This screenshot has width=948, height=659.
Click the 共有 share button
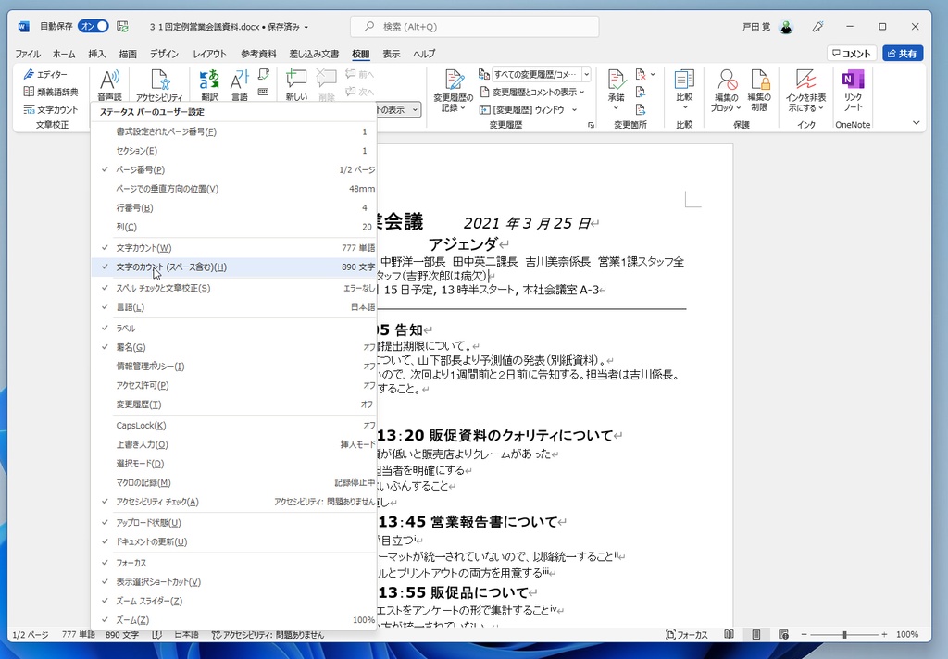903,53
